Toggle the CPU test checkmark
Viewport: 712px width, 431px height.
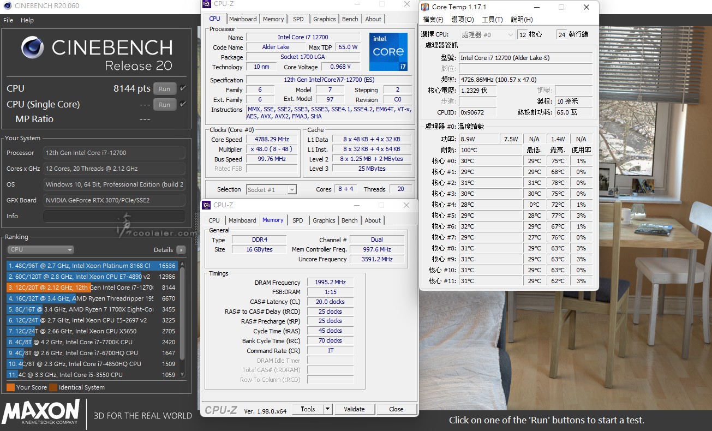183,88
